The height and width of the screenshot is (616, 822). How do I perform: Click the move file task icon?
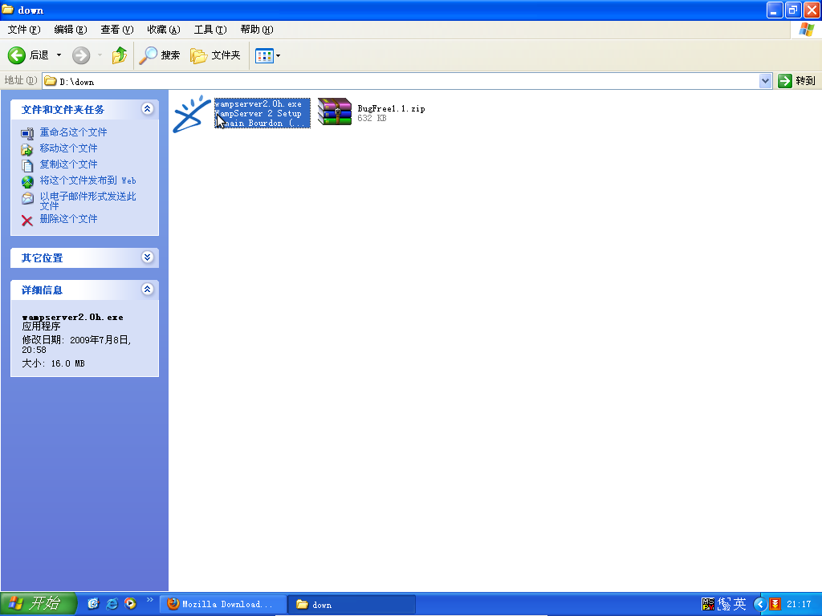click(x=27, y=150)
